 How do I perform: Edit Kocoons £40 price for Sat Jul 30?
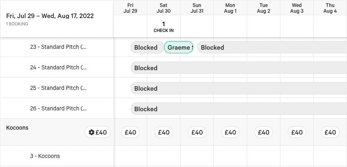tap(164, 132)
